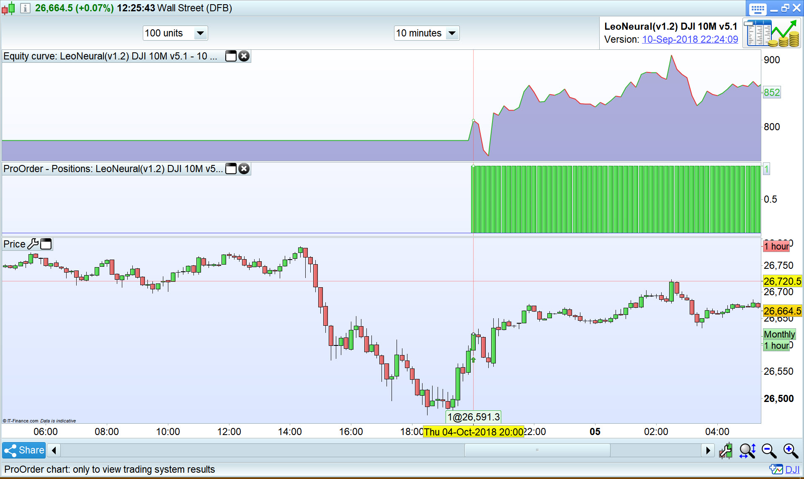This screenshot has height=479, width=804.
Task: Click the Share button
Action: pos(24,451)
